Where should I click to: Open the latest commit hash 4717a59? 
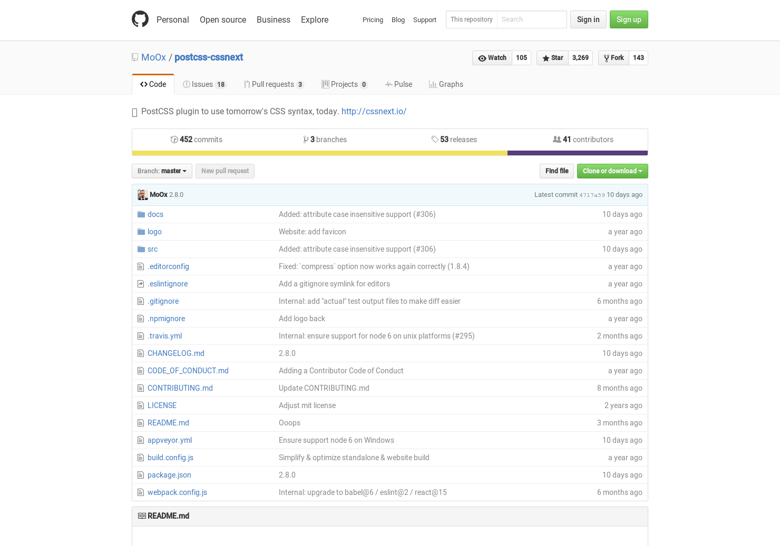(x=592, y=195)
